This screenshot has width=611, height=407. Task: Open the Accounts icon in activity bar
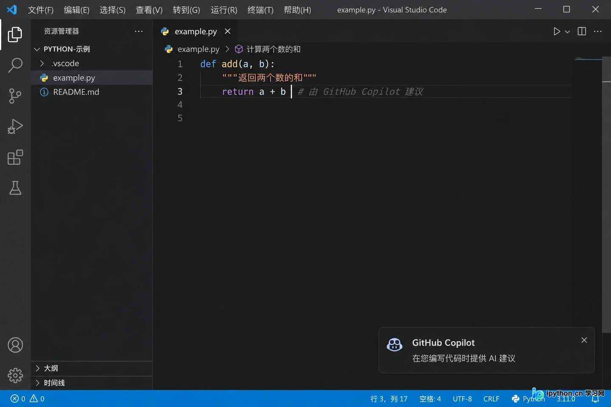click(x=15, y=345)
